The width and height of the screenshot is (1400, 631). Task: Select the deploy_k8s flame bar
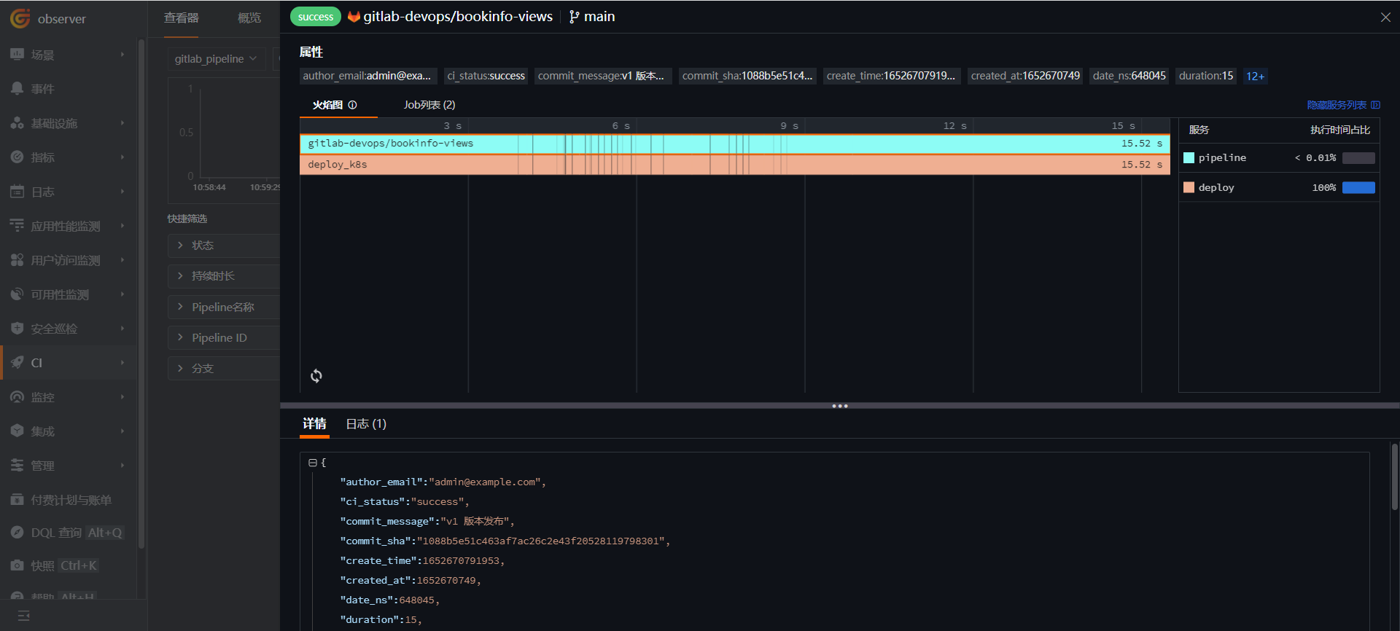(x=735, y=165)
